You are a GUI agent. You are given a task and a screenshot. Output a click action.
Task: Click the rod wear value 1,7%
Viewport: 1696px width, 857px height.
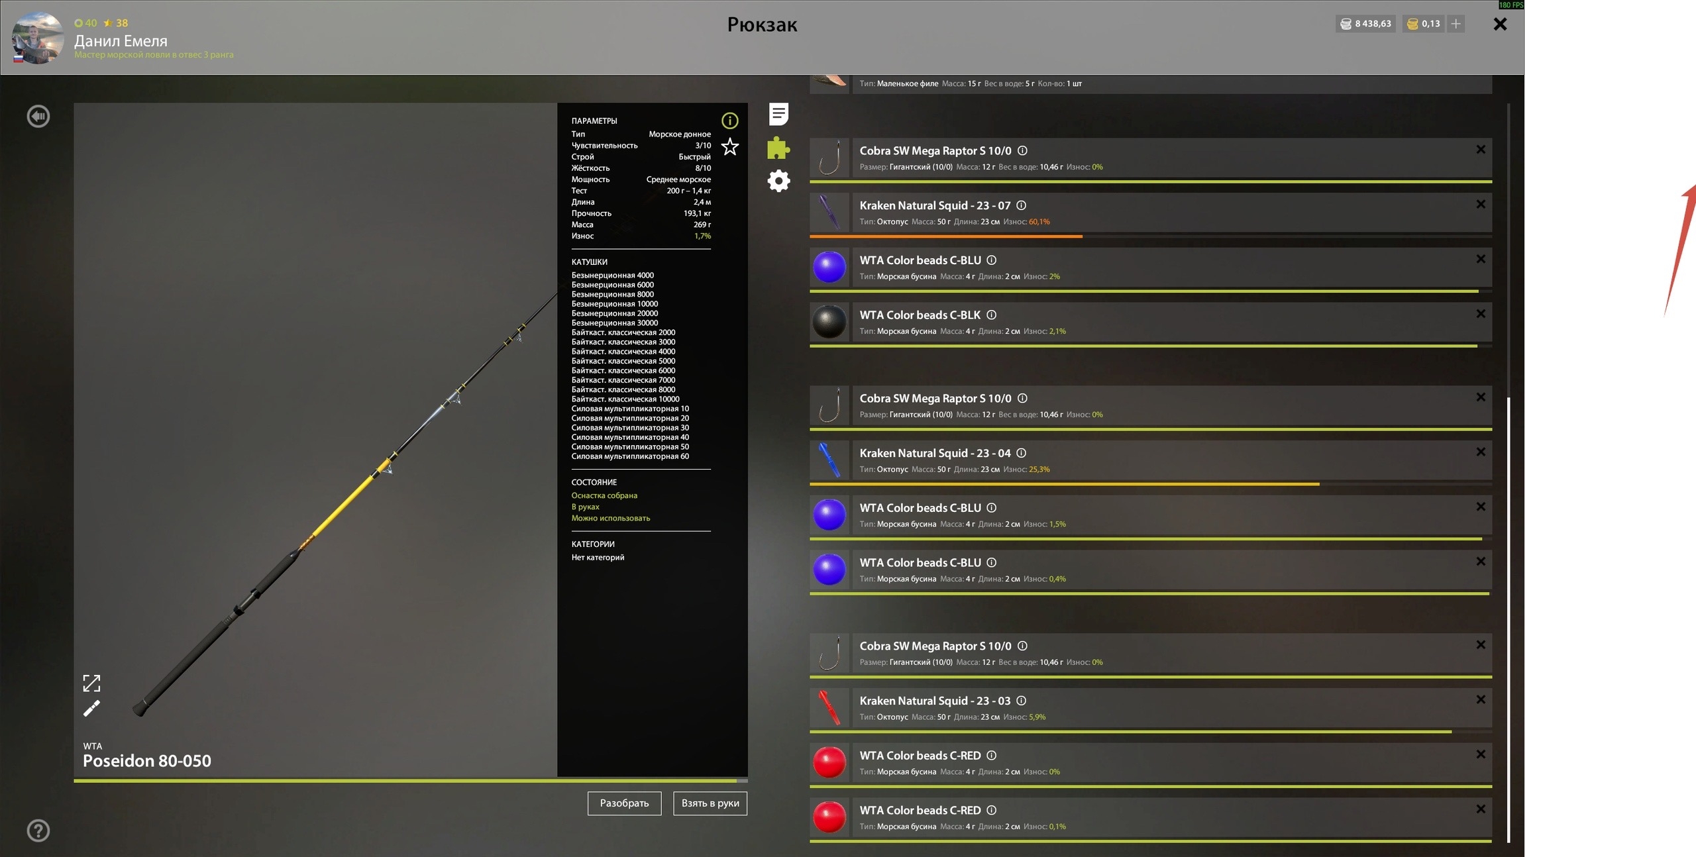point(702,236)
